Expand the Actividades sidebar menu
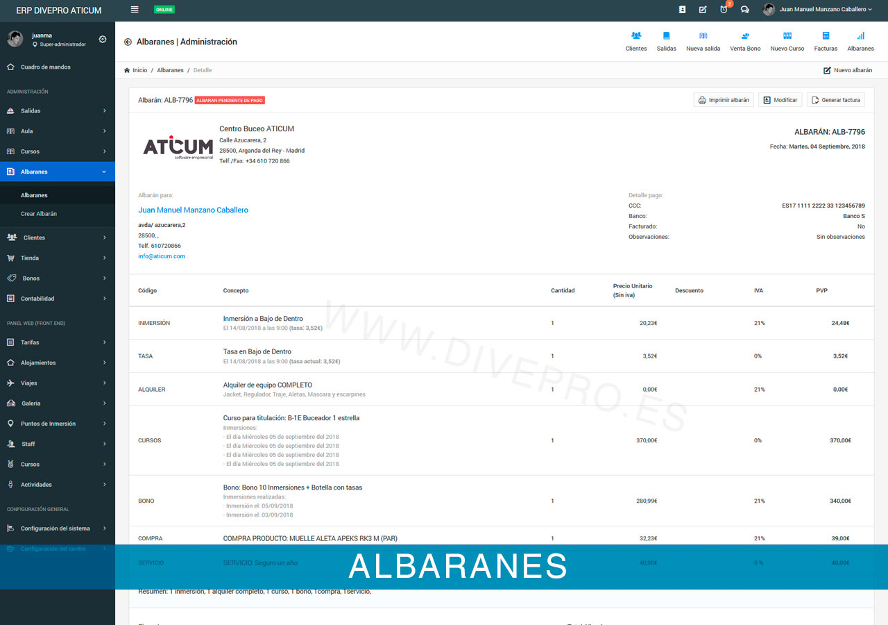 (x=58, y=484)
